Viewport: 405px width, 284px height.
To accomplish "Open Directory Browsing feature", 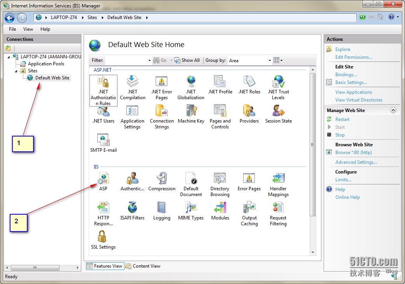I will [220, 184].
